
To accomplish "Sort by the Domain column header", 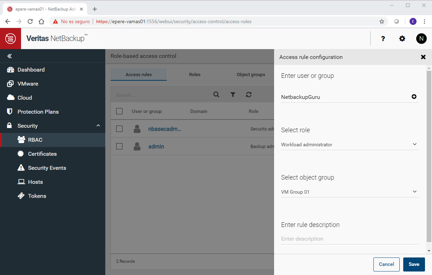I will pyautogui.click(x=199, y=111).
